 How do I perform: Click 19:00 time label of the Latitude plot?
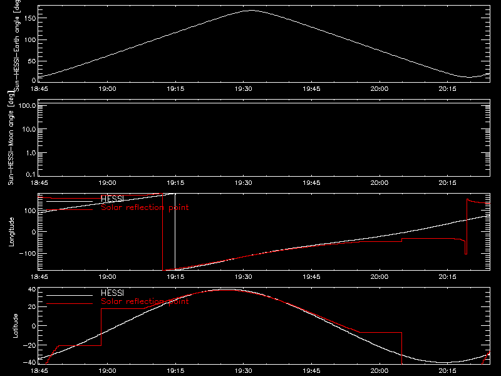click(x=107, y=371)
